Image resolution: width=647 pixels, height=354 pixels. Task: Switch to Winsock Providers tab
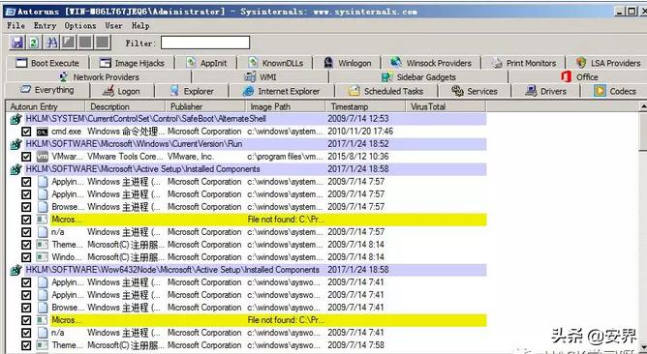pyautogui.click(x=431, y=63)
